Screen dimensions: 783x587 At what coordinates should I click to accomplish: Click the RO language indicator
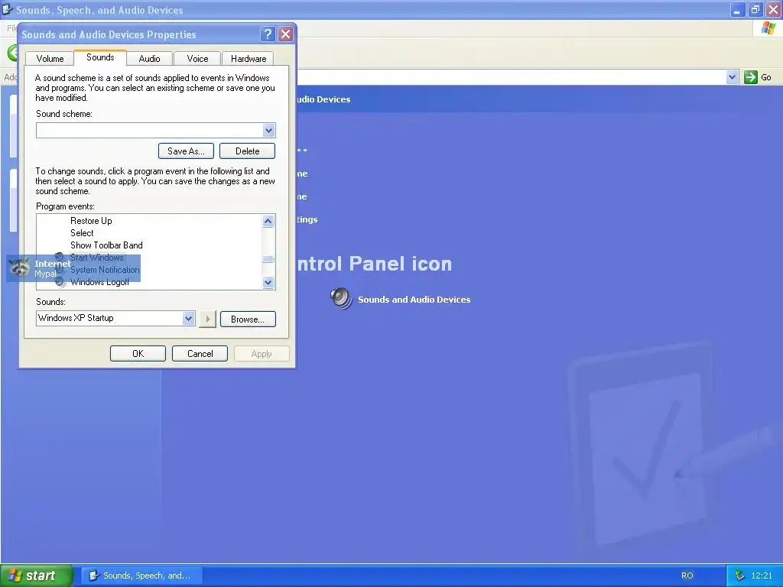[687, 576]
